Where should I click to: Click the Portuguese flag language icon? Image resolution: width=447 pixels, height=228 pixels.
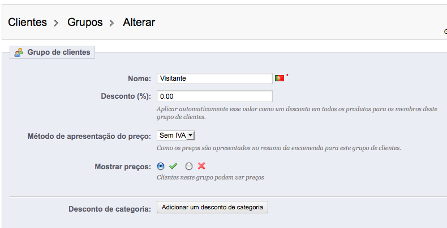[280, 78]
